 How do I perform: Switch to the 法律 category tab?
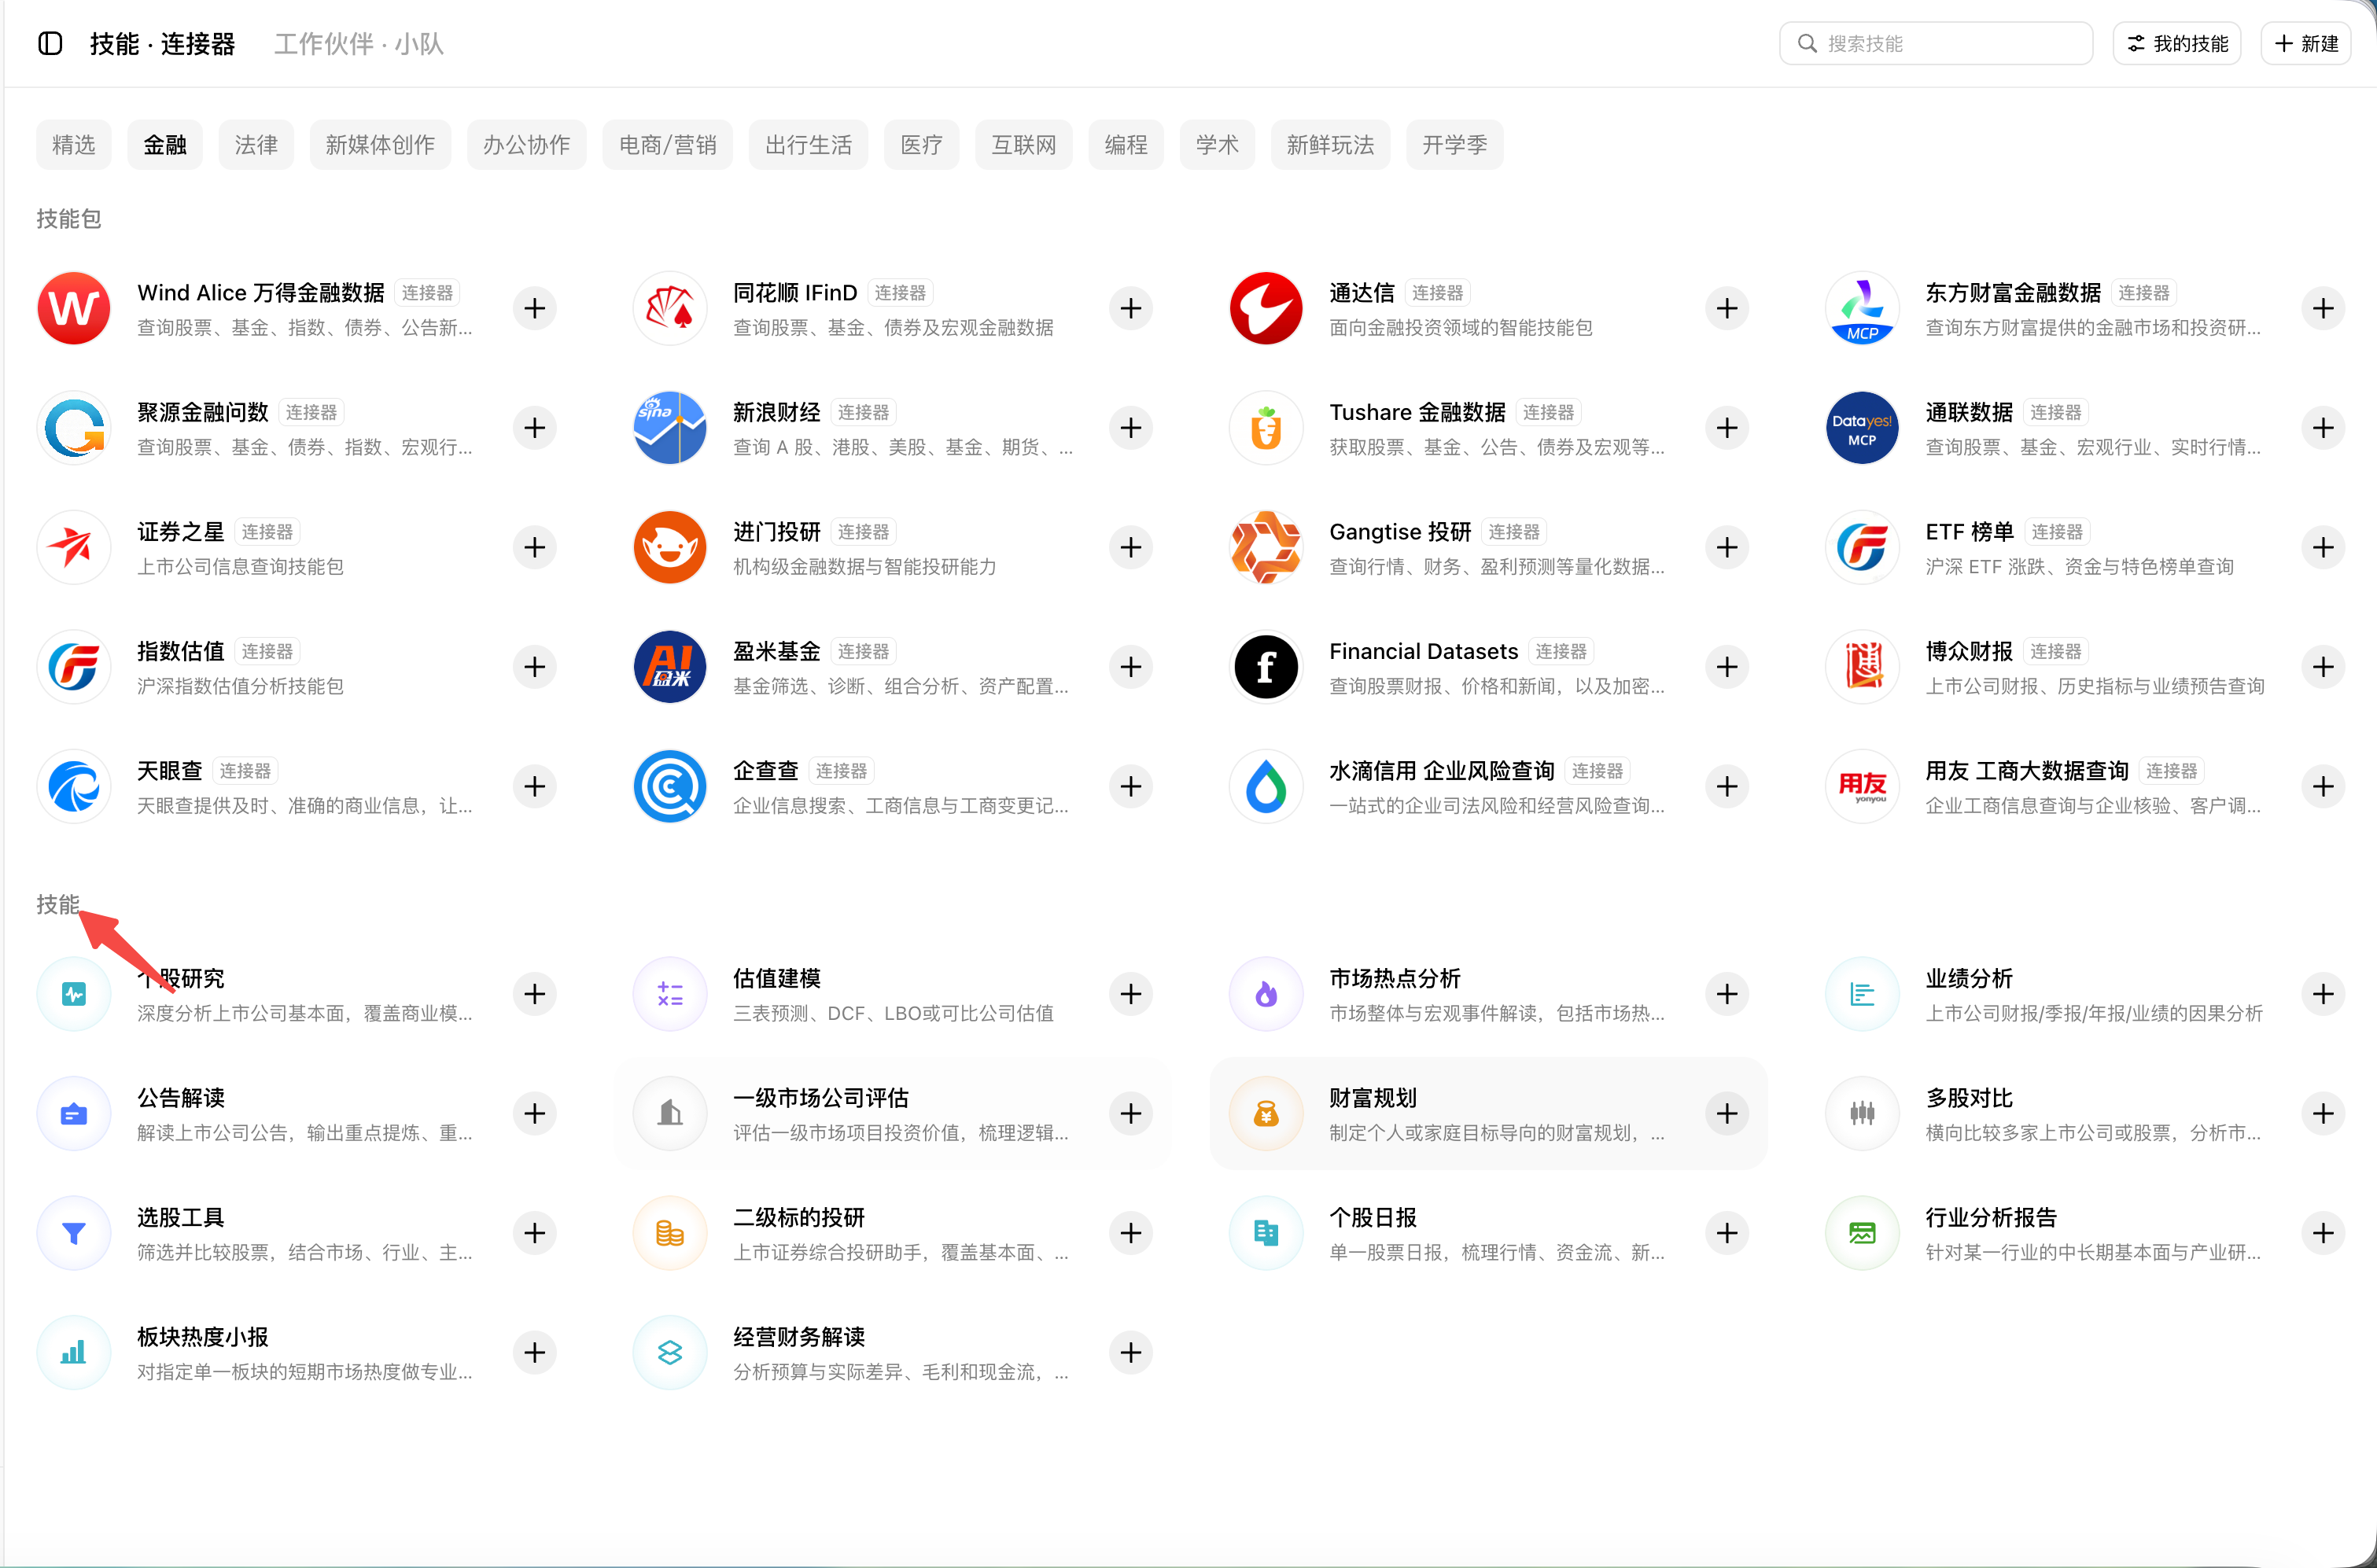[256, 145]
